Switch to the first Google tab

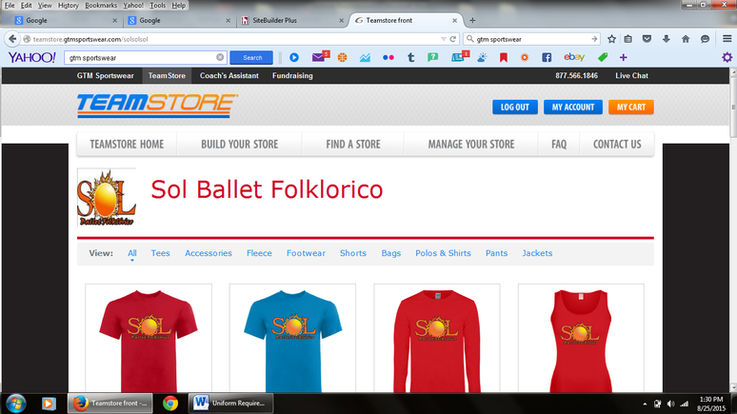(x=65, y=20)
